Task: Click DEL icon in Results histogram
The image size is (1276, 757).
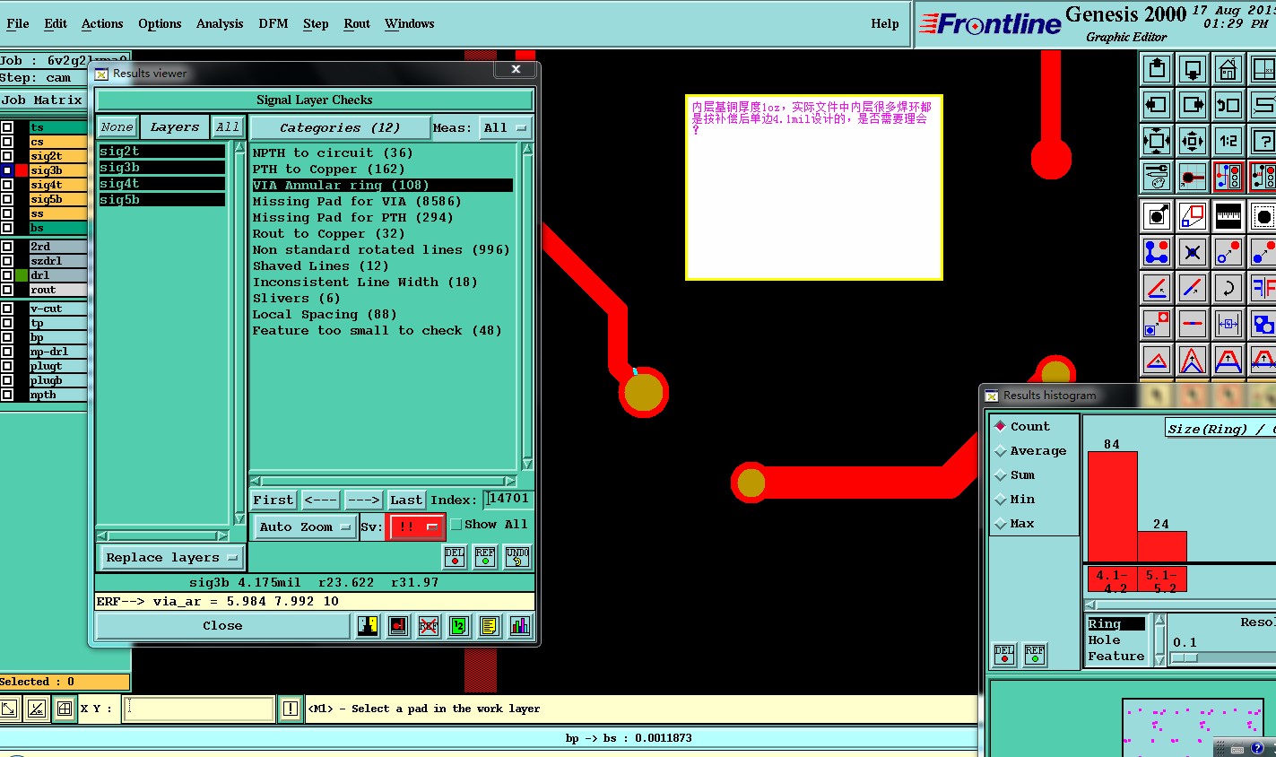Action: tap(1004, 655)
